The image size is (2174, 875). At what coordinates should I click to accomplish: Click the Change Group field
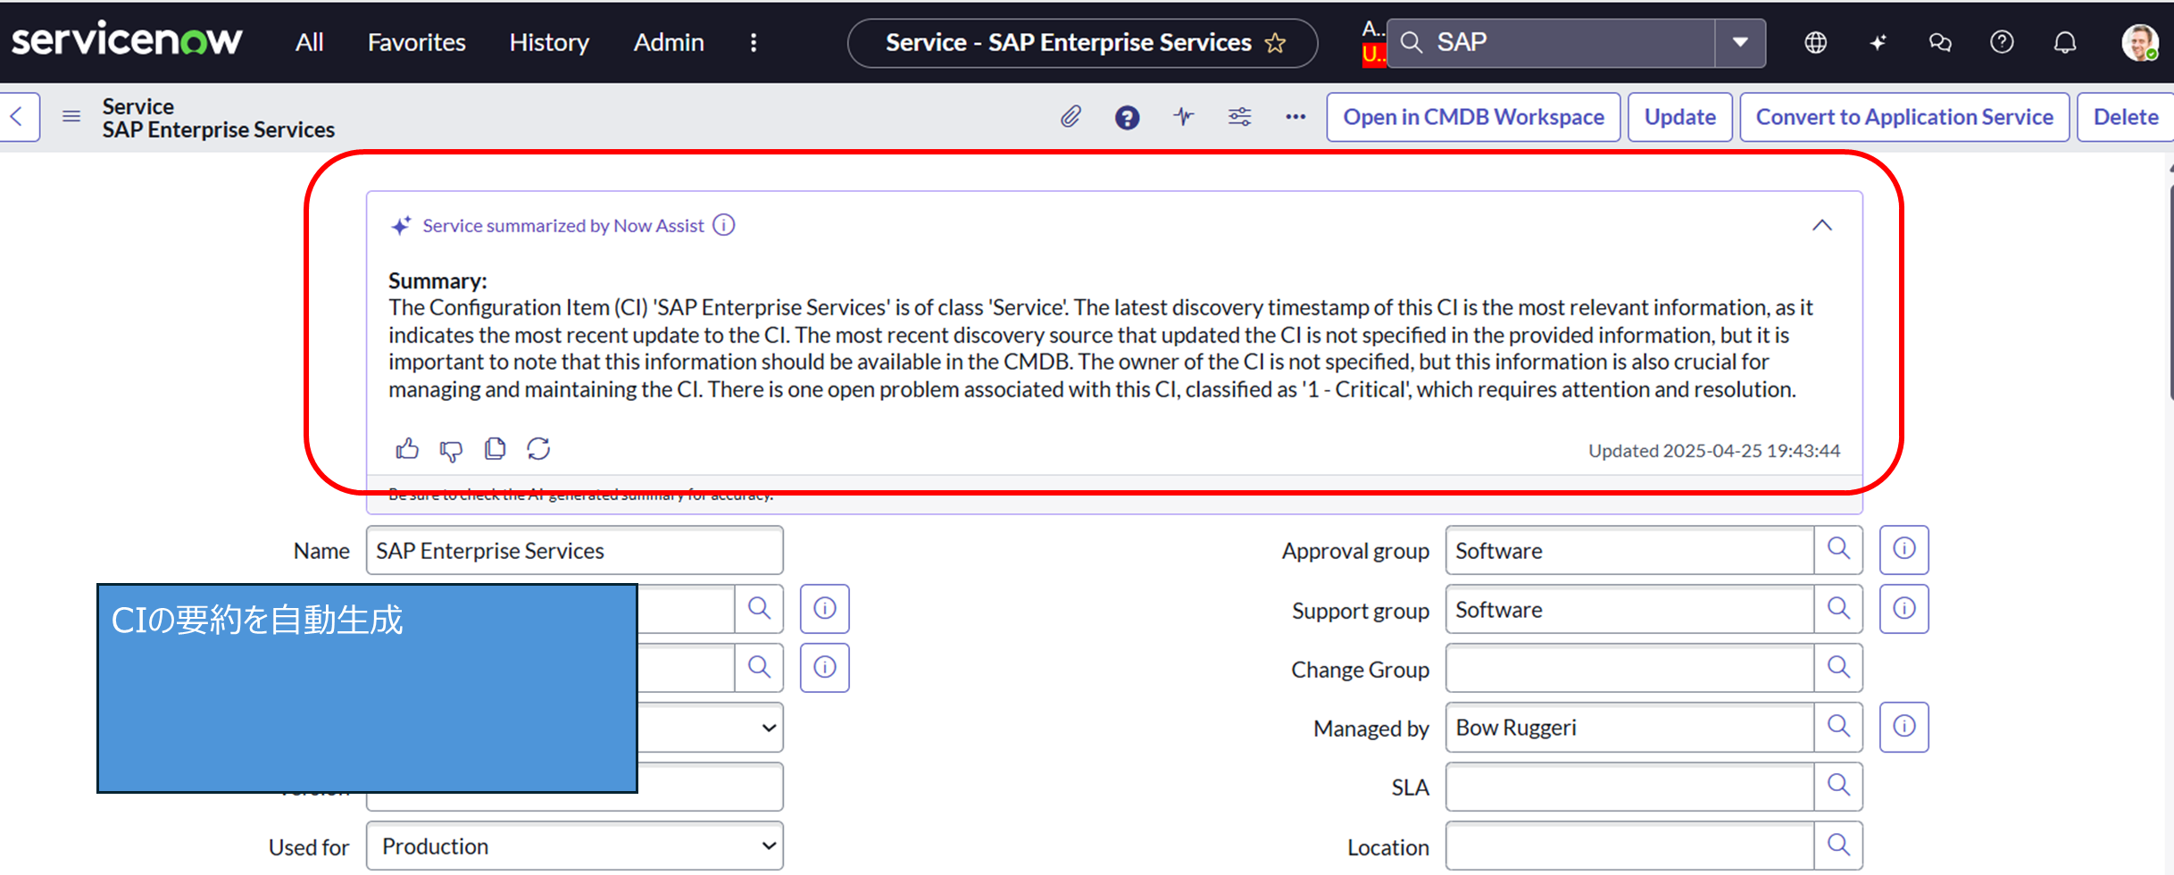(x=1629, y=669)
